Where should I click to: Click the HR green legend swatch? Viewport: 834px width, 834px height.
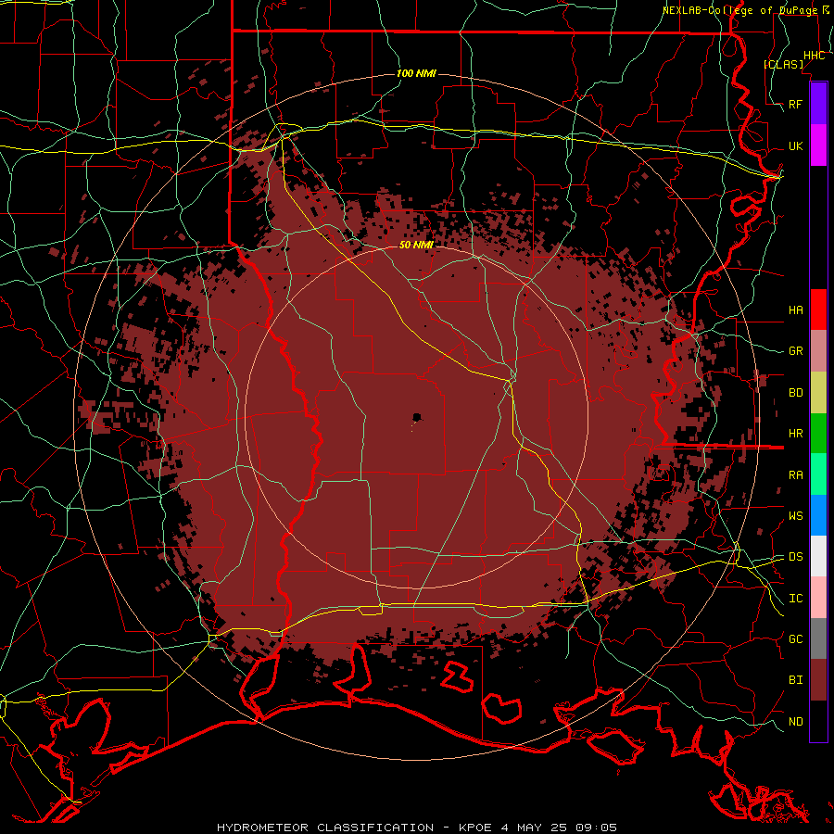818,433
